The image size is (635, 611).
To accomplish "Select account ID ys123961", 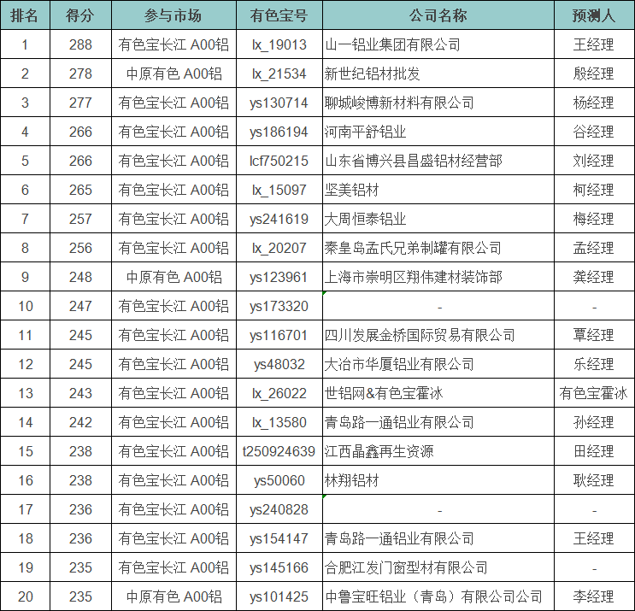I will 279,278.
